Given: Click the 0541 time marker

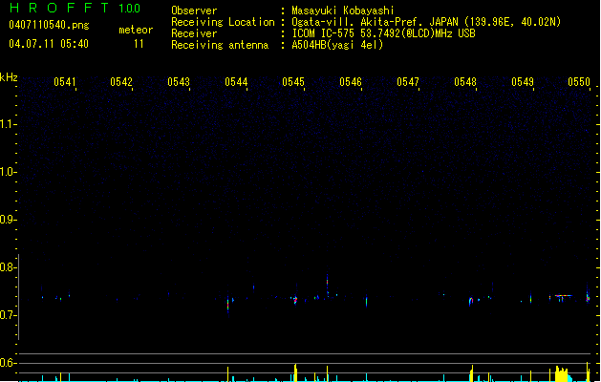Looking at the screenshot, I should pos(64,82).
